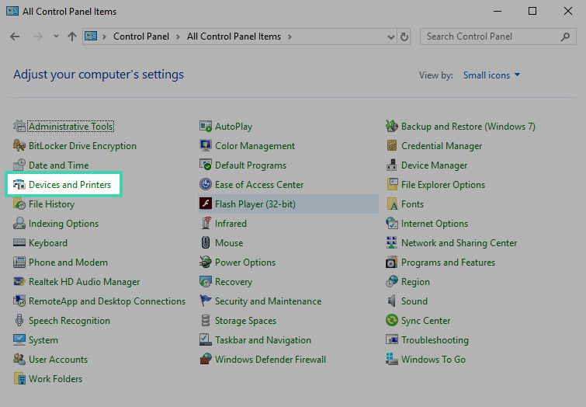
Task: Open the Device Manager link
Action: [x=435, y=165]
